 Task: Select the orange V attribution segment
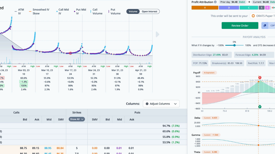coord(205,8)
